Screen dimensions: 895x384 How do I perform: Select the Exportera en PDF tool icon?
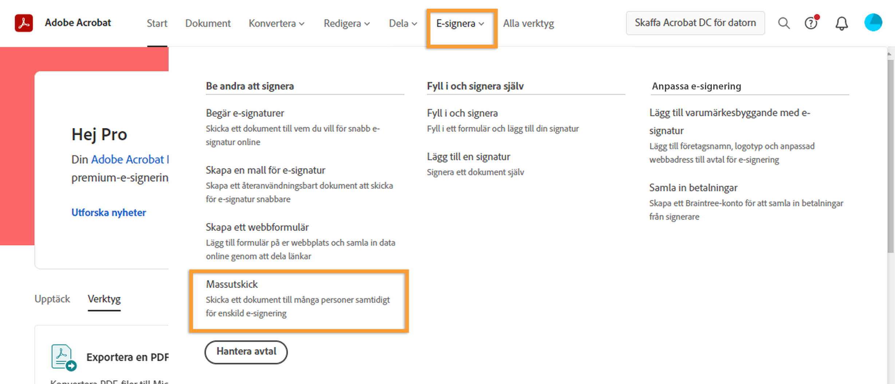(63, 357)
